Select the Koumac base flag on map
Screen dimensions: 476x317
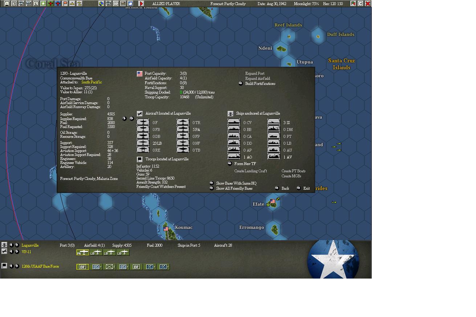point(166,229)
